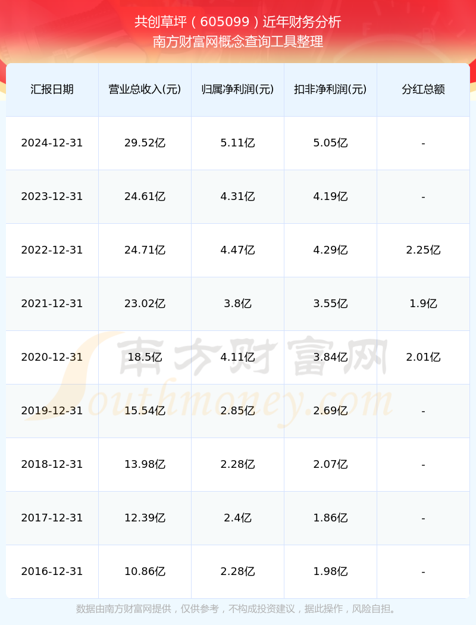Select the 营业总收入(元) column header
Image resolution: width=476 pixels, height=625 pixels.
coord(145,89)
